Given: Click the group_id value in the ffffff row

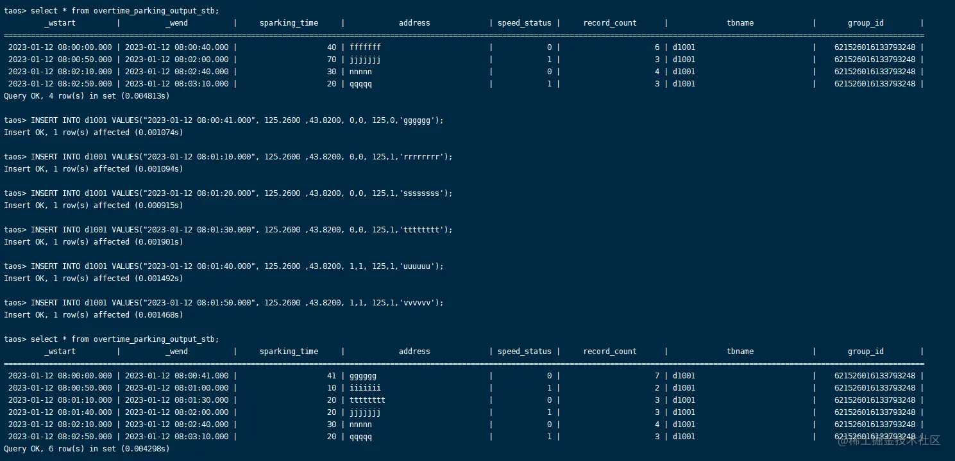Looking at the screenshot, I should [x=875, y=47].
